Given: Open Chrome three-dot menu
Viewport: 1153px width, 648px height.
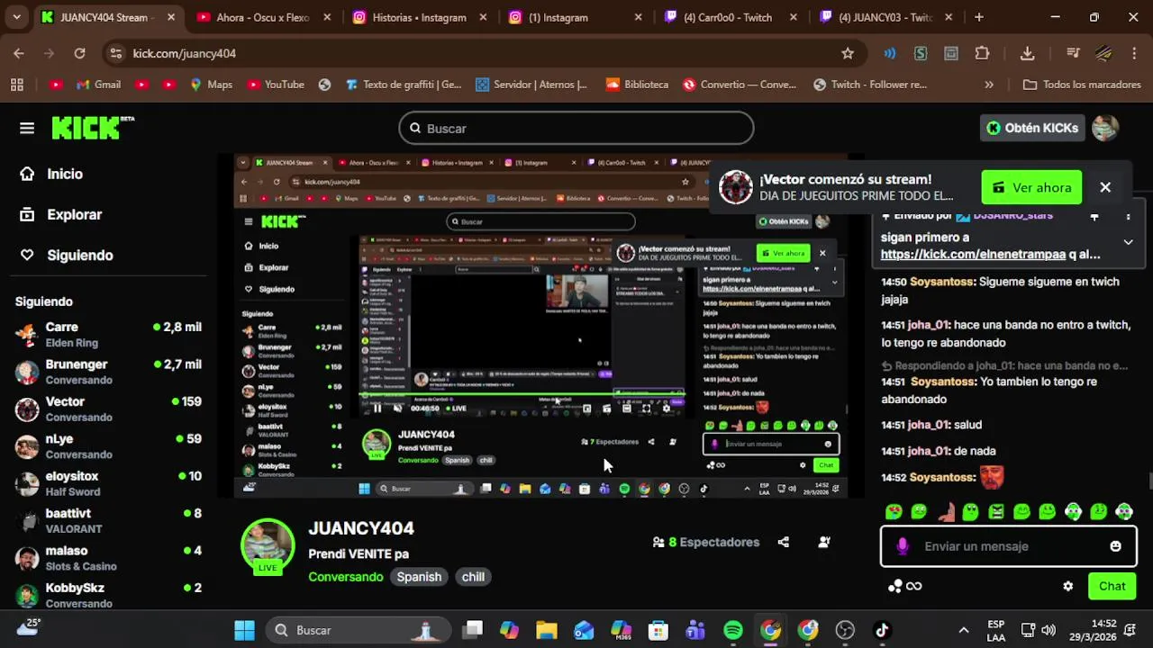Looking at the screenshot, I should (x=1132, y=53).
